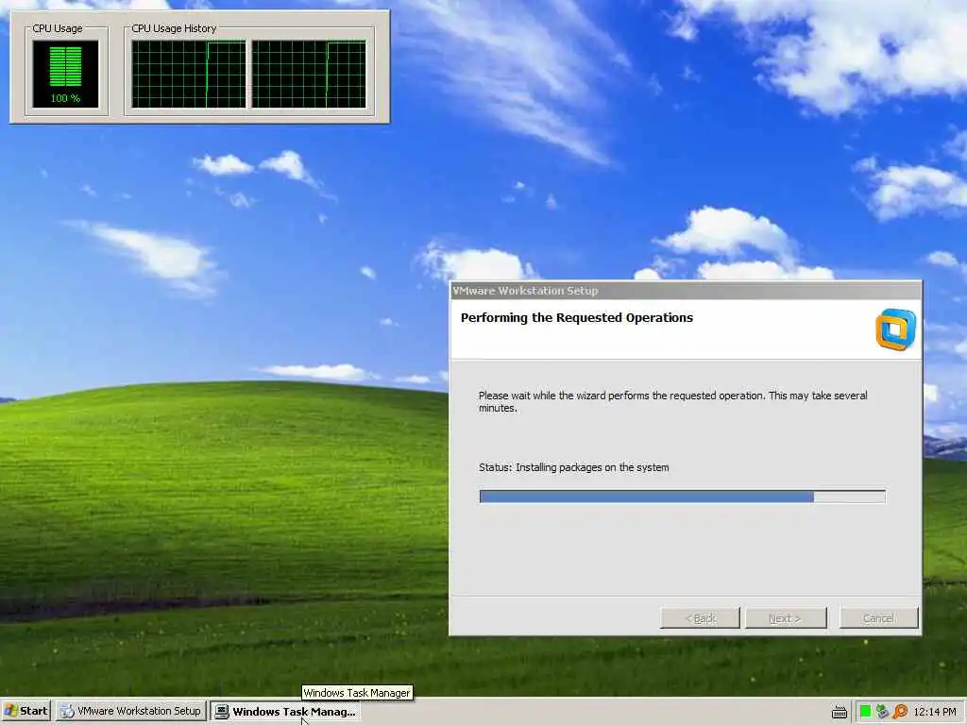
Task: Click the greyed-out Next button
Action: pos(786,617)
